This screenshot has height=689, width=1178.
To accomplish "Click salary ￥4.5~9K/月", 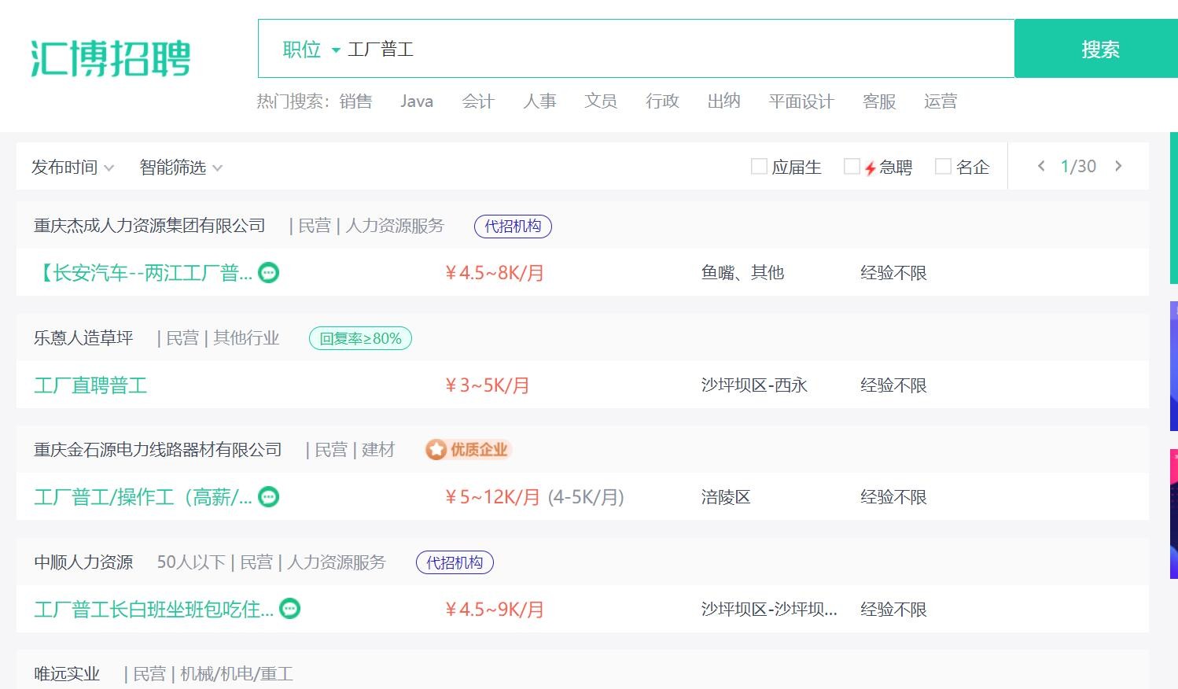I will click(x=495, y=610).
